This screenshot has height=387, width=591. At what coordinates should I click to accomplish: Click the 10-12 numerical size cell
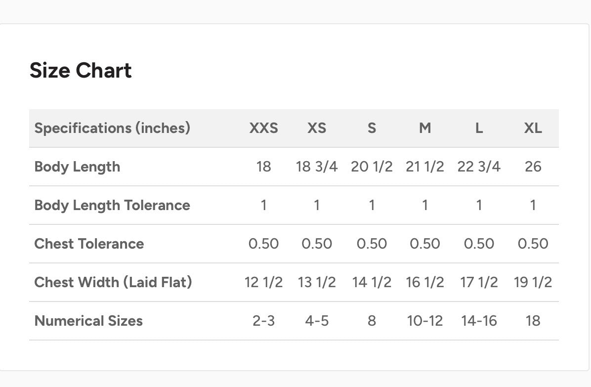[425, 321]
